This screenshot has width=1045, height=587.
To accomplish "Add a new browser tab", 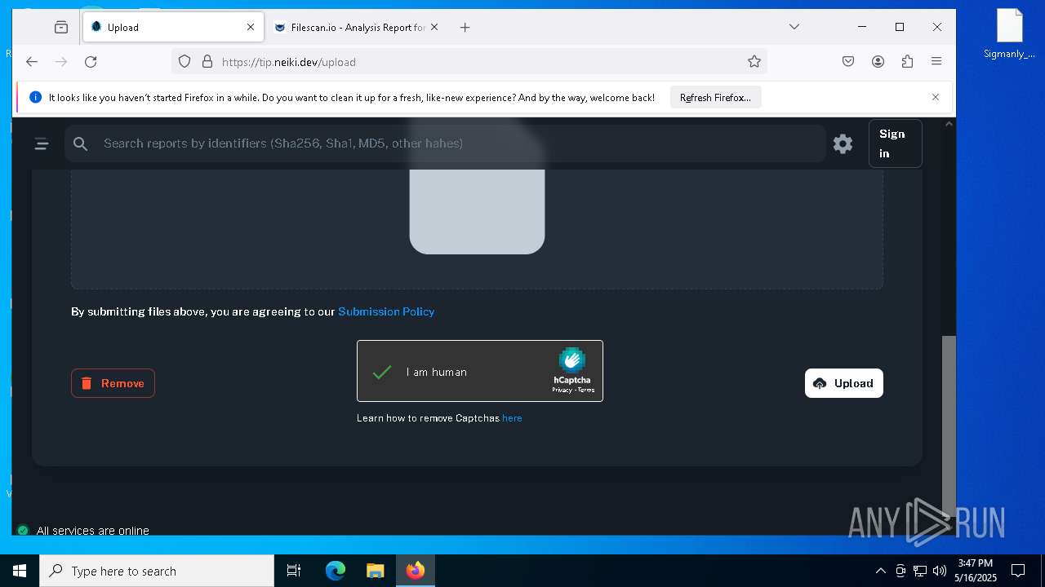I will [465, 27].
